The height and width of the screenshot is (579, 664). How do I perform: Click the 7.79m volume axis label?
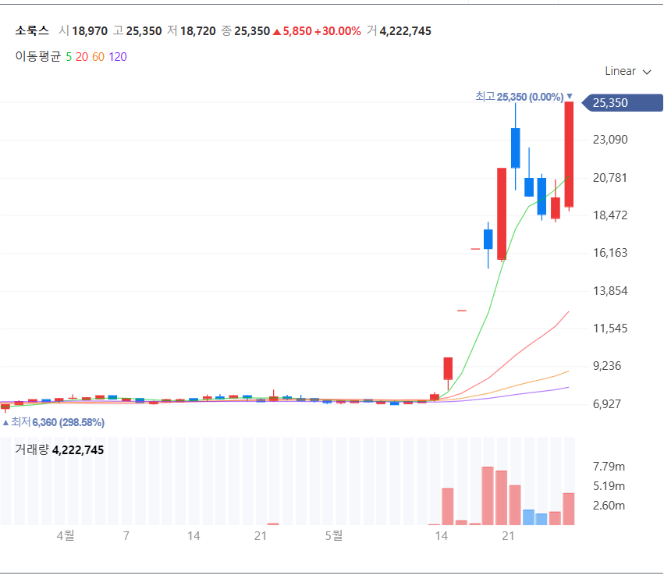[609, 467]
